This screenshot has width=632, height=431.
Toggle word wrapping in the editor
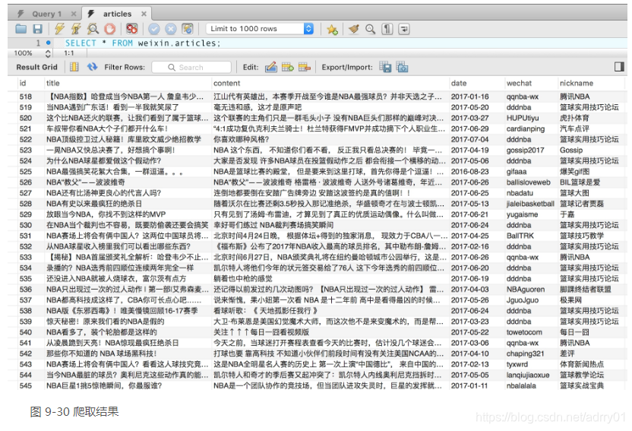point(404,29)
